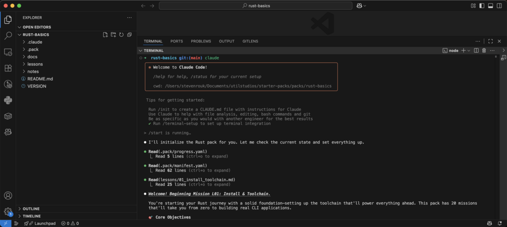Image resolution: width=507 pixels, height=227 pixels.
Task: Refresh the Explorer file tree
Action: 121,35
